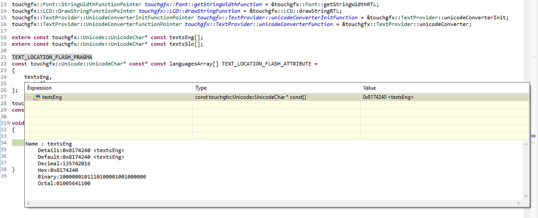The width and height of the screenshot is (538, 218).
Task: Click the 'Octal:01005641100' line
Action: (x=64, y=184)
